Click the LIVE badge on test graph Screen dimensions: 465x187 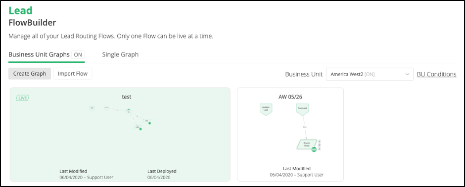click(22, 98)
